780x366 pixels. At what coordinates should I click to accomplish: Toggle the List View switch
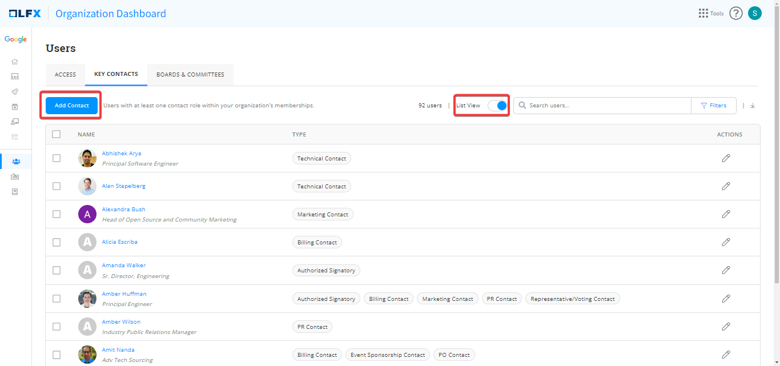click(x=497, y=106)
